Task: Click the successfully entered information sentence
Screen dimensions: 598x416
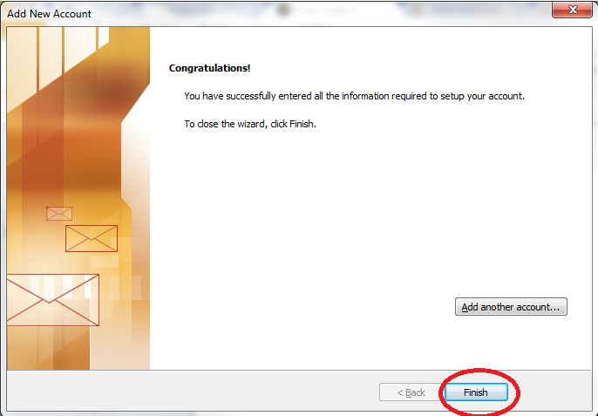Action: pyautogui.click(x=354, y=96)
